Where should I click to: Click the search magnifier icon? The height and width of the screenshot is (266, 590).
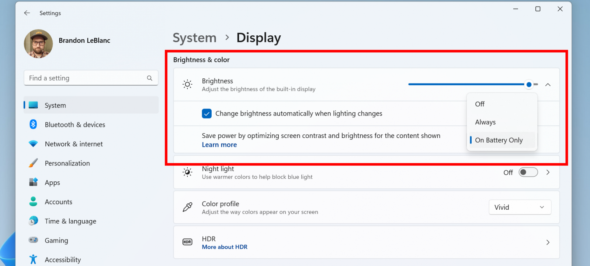[149, 78]
